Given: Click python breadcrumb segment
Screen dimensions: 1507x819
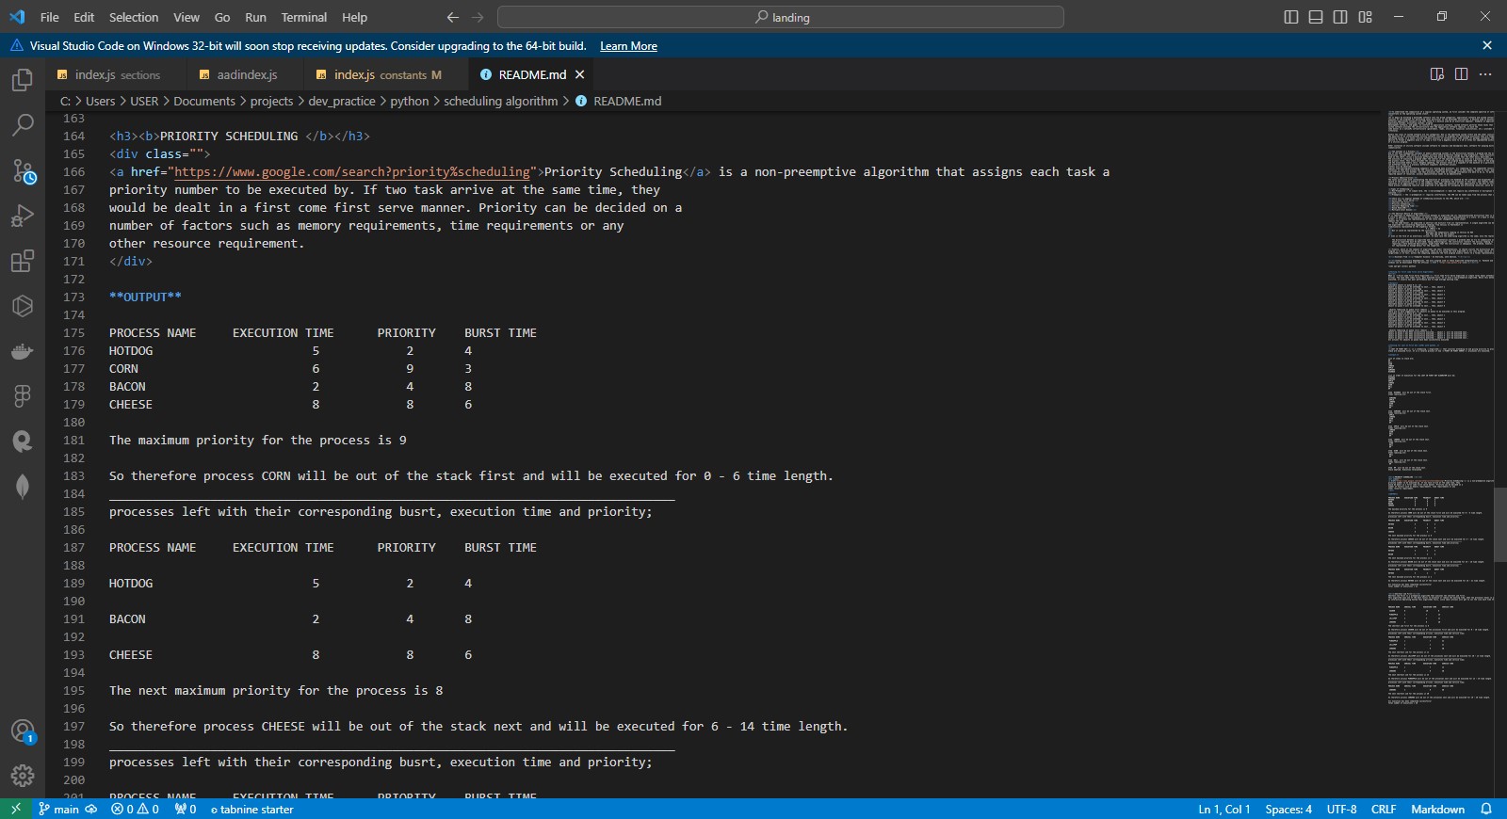Looking at the screenshot, I should 410,101.
